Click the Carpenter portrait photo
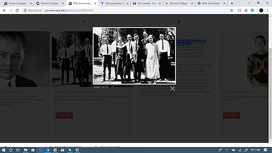 click(x=25, y=59)
